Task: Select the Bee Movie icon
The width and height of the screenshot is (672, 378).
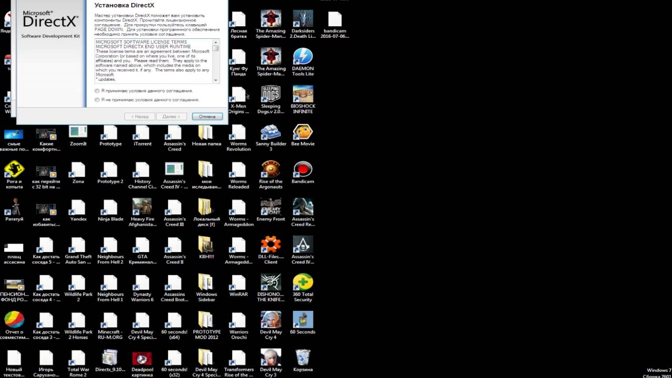Action: [x=303, y=135]
